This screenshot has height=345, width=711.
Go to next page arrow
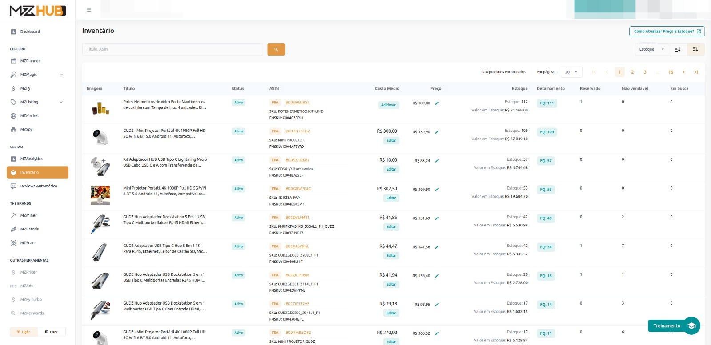tap(683, 72)
